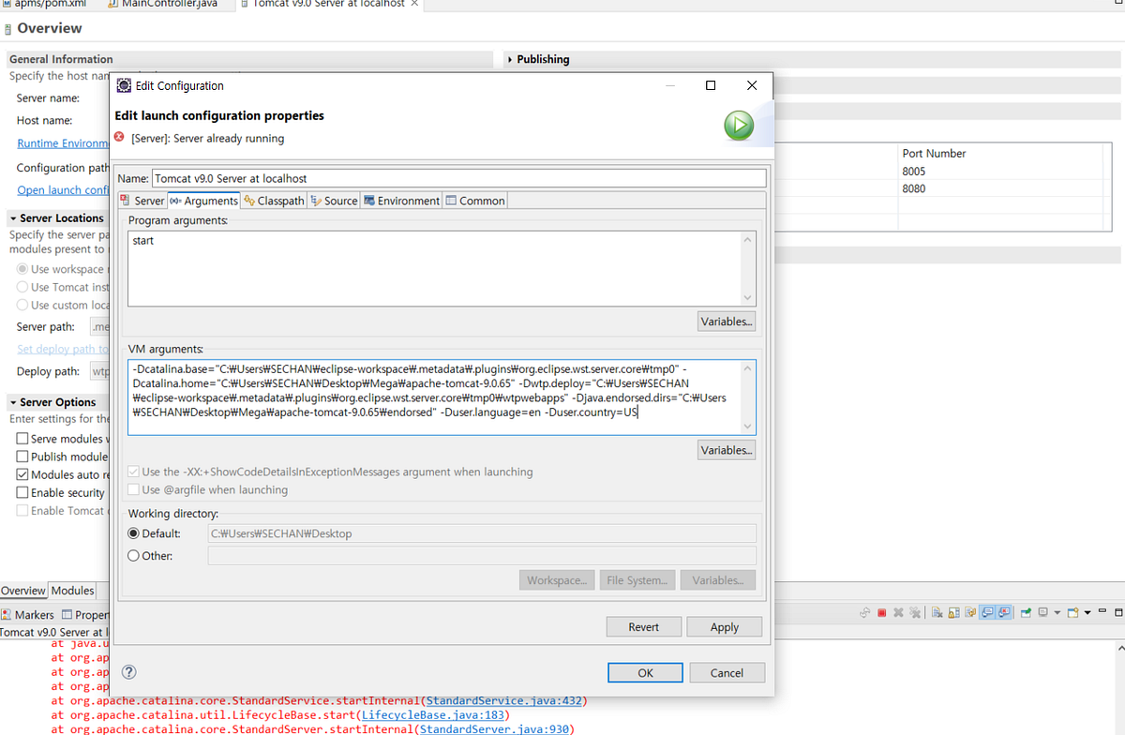Image resolution: width=1125 pixels, height=735 pixels.
Task: Click the Pin Console icon
Action: 968,612
